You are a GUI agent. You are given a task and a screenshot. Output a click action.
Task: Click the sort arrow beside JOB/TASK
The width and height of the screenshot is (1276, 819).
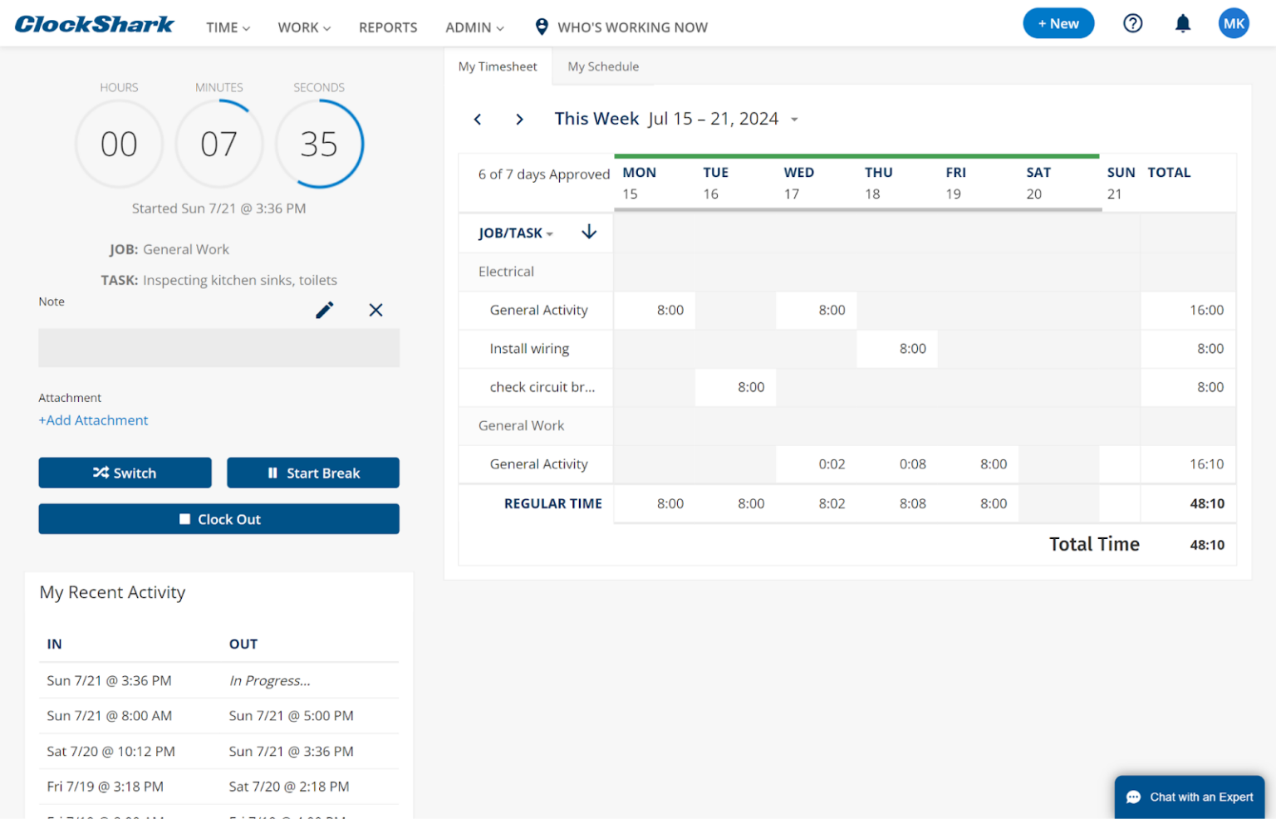589,233
